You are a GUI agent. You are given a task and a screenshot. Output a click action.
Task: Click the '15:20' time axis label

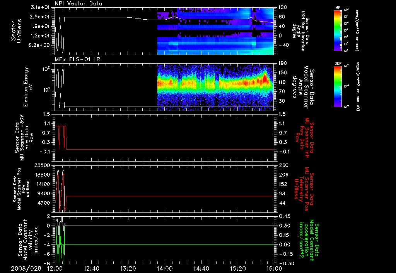pos(238,268)
